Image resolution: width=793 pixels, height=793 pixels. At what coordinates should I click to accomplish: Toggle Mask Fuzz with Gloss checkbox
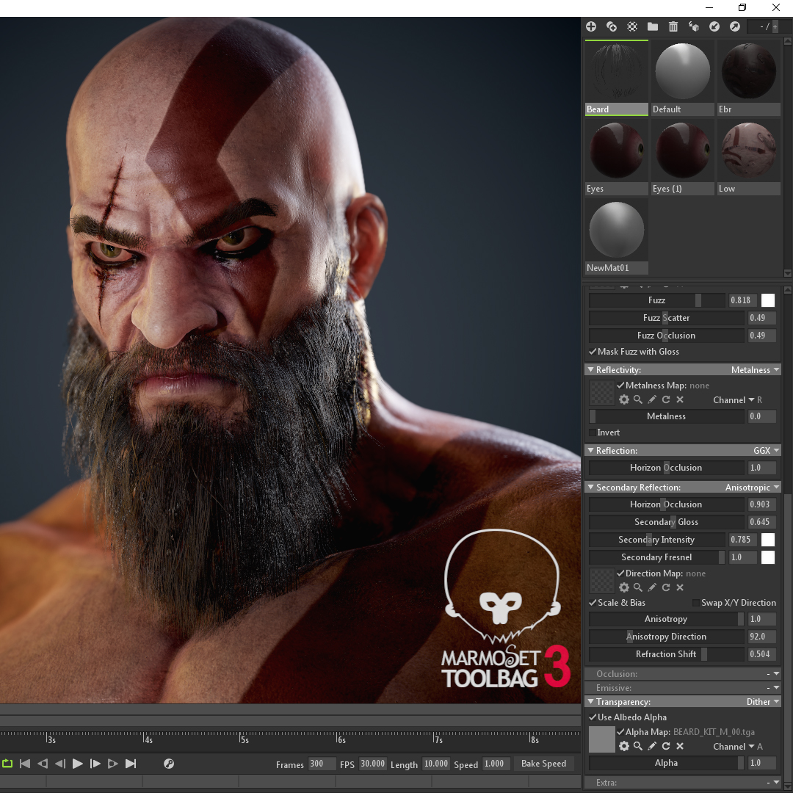click(x=593, y=352)
